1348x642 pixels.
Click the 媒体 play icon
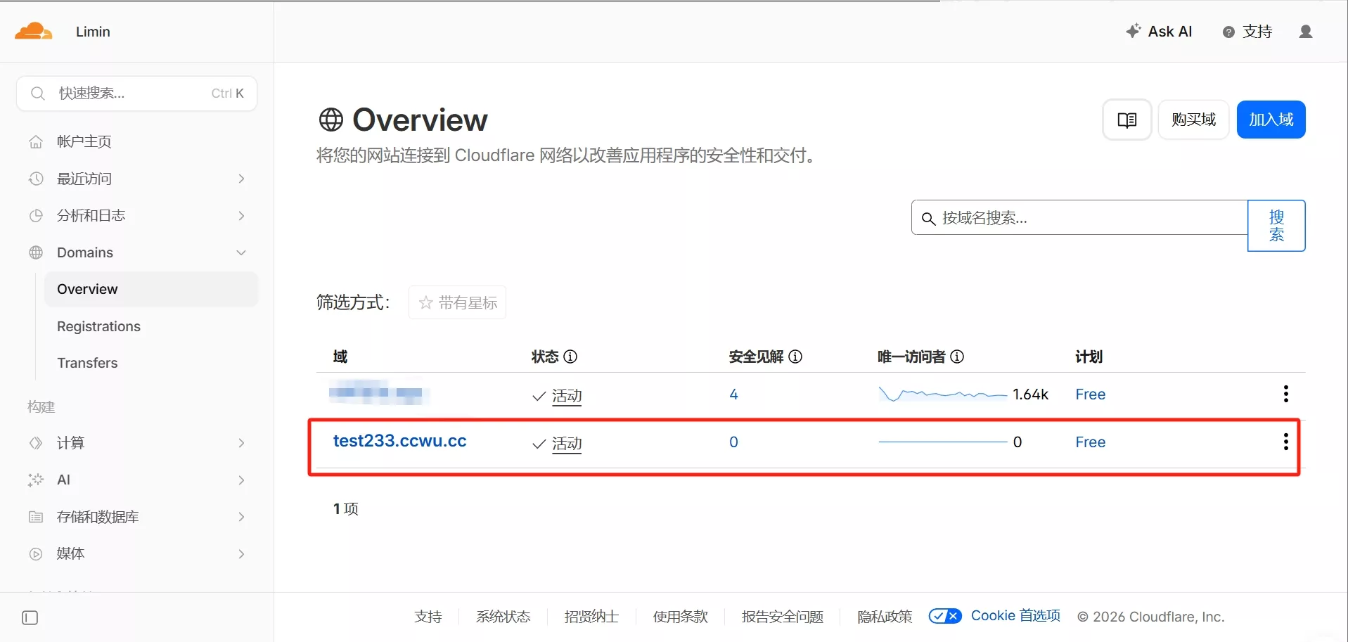tap(36, 554)
